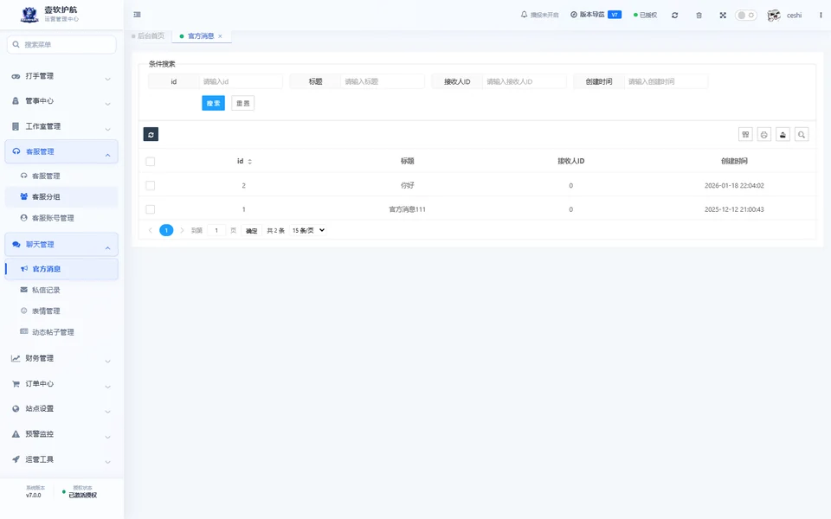Screen dimensions: 831x519
Task: Close the 官方消息 tab
Action: 221,36
